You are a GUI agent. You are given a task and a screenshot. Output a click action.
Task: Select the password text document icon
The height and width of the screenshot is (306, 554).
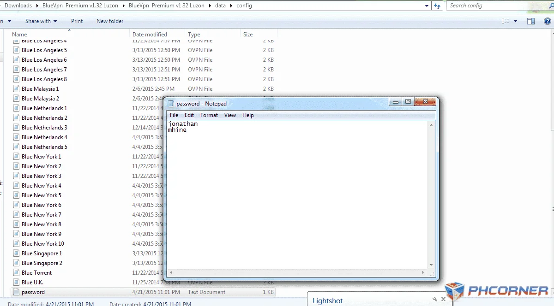click(17, 292)
